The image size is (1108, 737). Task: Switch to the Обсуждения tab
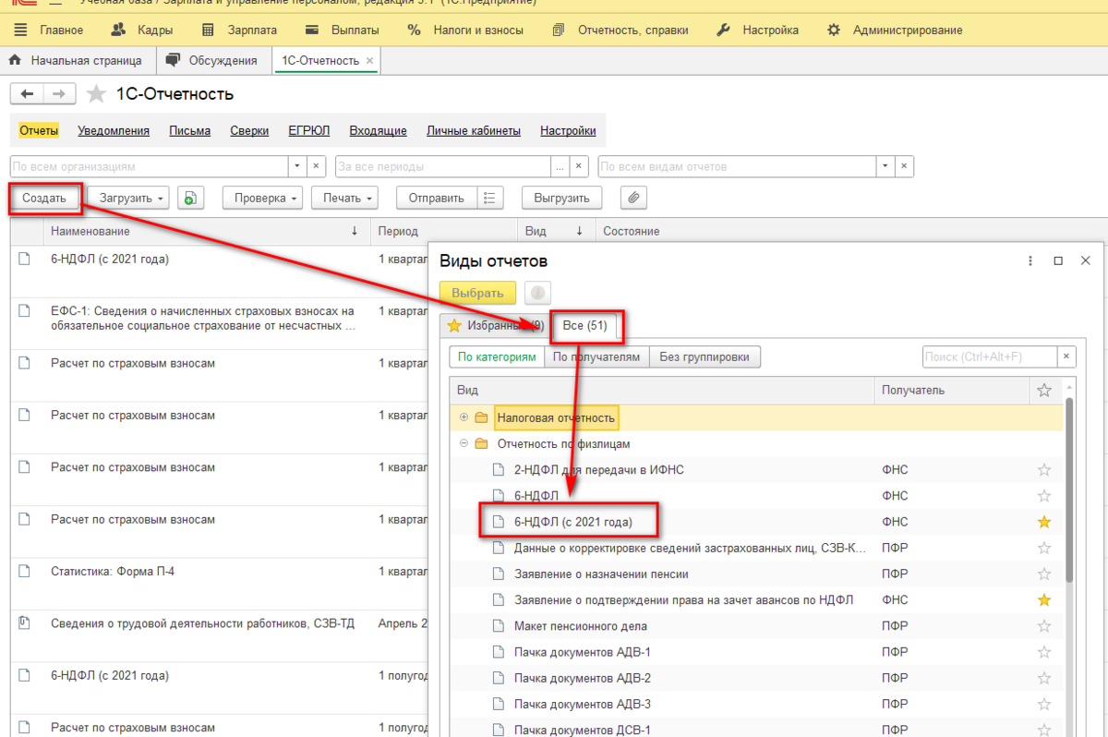tap(213, 61)
